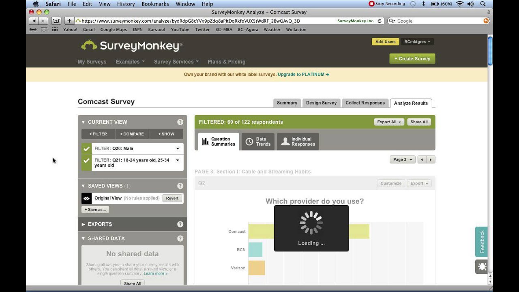Click the Upgrade to PLATINUM link
The image size is (519, 292).
303,75
